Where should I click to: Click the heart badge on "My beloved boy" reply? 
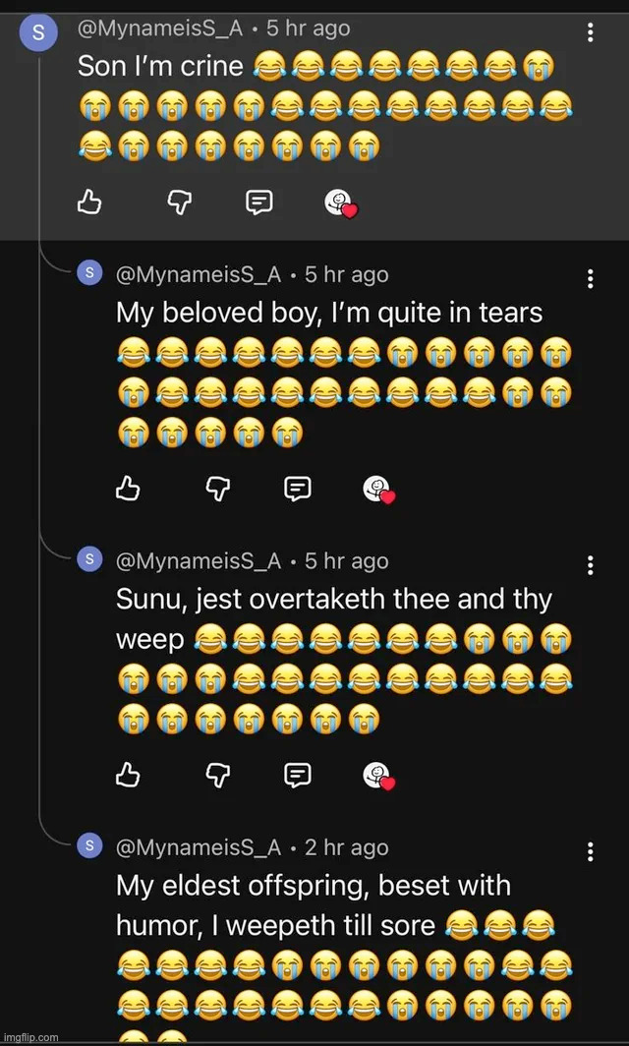378,489
